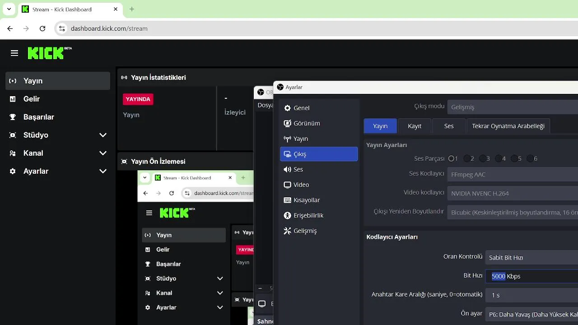Open the browser tab search dropdown

click(x=9, y=9)
